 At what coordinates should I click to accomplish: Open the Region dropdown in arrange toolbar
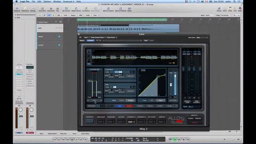[74, 15]
